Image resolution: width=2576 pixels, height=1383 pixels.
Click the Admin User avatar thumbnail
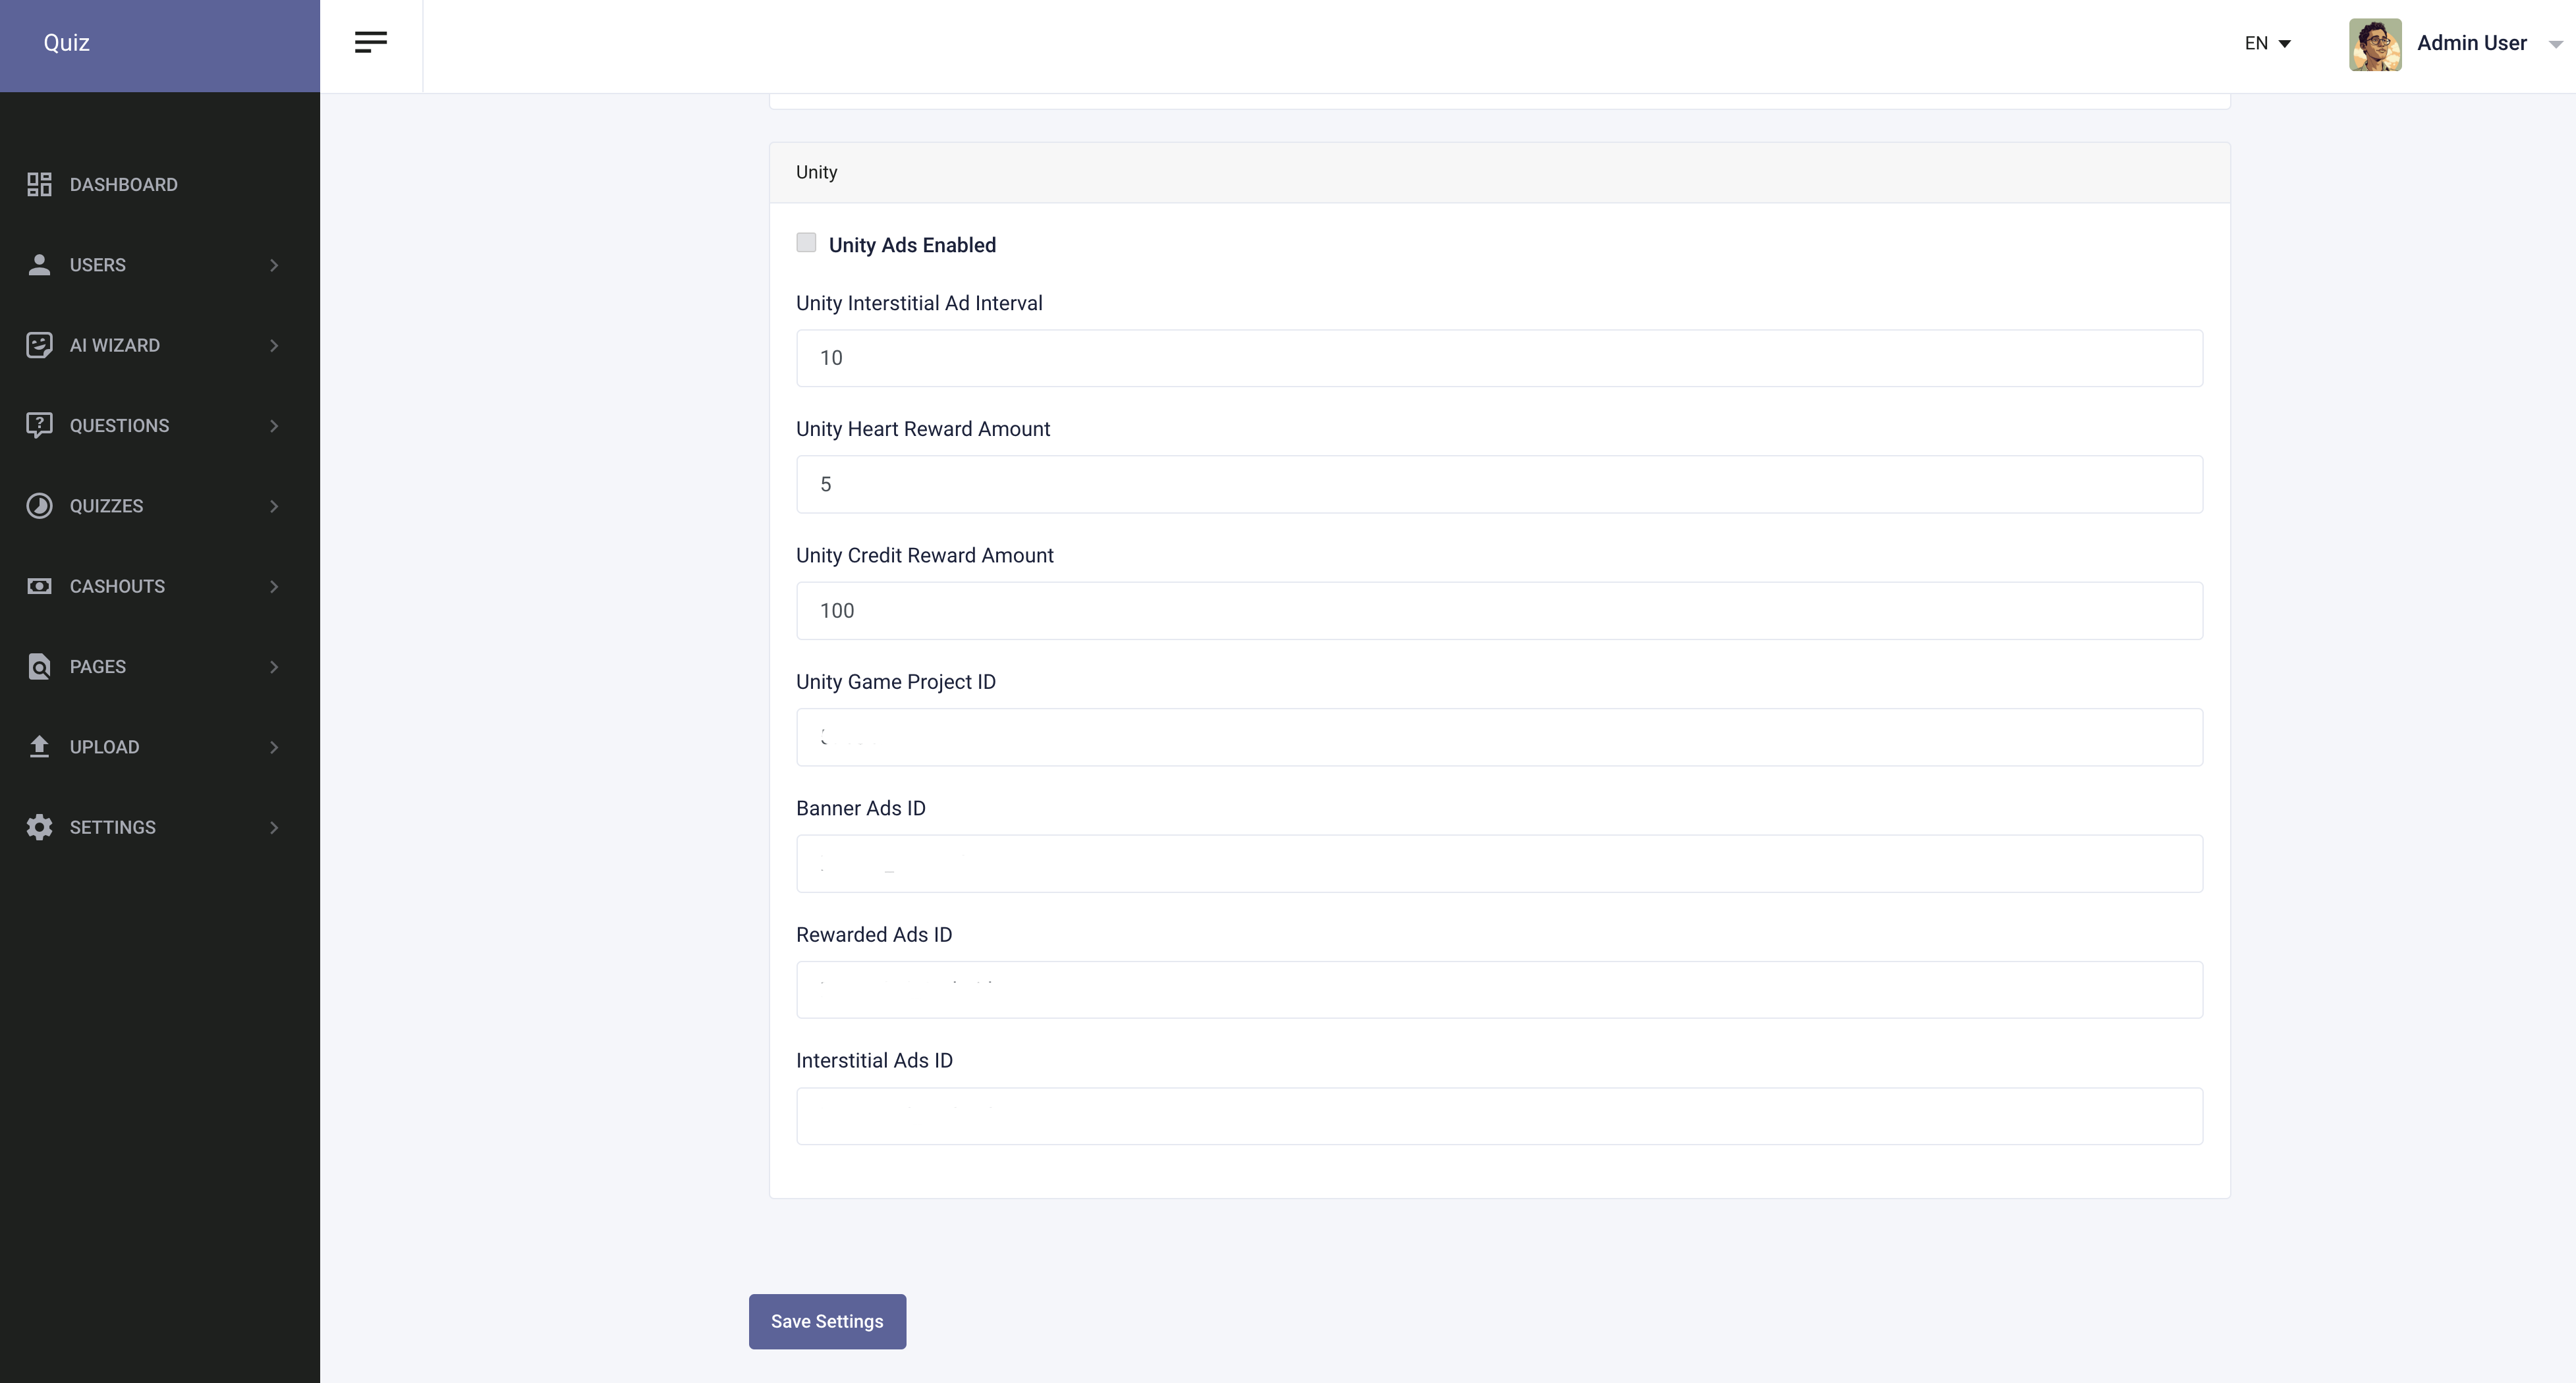[2375, 45]
